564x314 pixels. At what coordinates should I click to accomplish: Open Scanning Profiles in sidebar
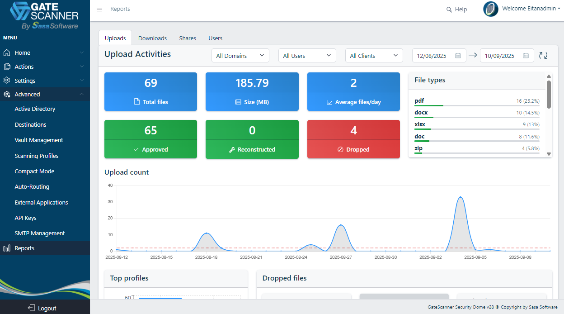click(37, 156)
